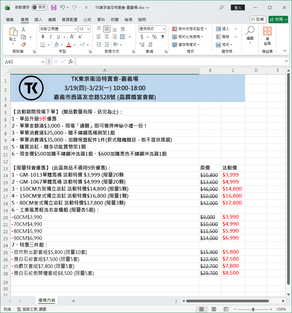
Task: Select the 優惠內容 sheet tab
Action: point(47,301)
